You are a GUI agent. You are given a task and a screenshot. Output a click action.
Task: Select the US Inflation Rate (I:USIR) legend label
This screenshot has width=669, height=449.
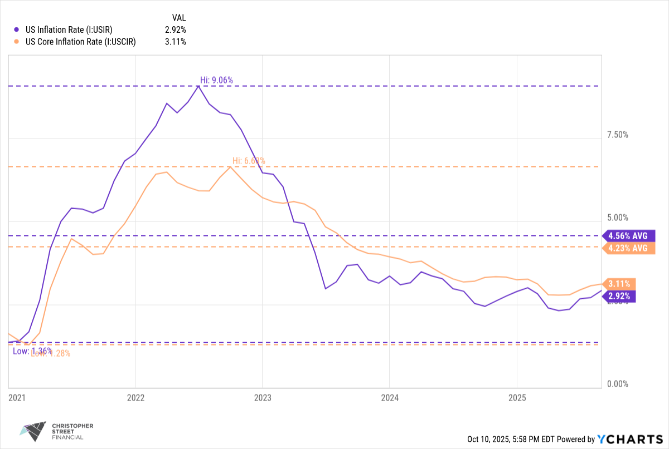(67, 29)
